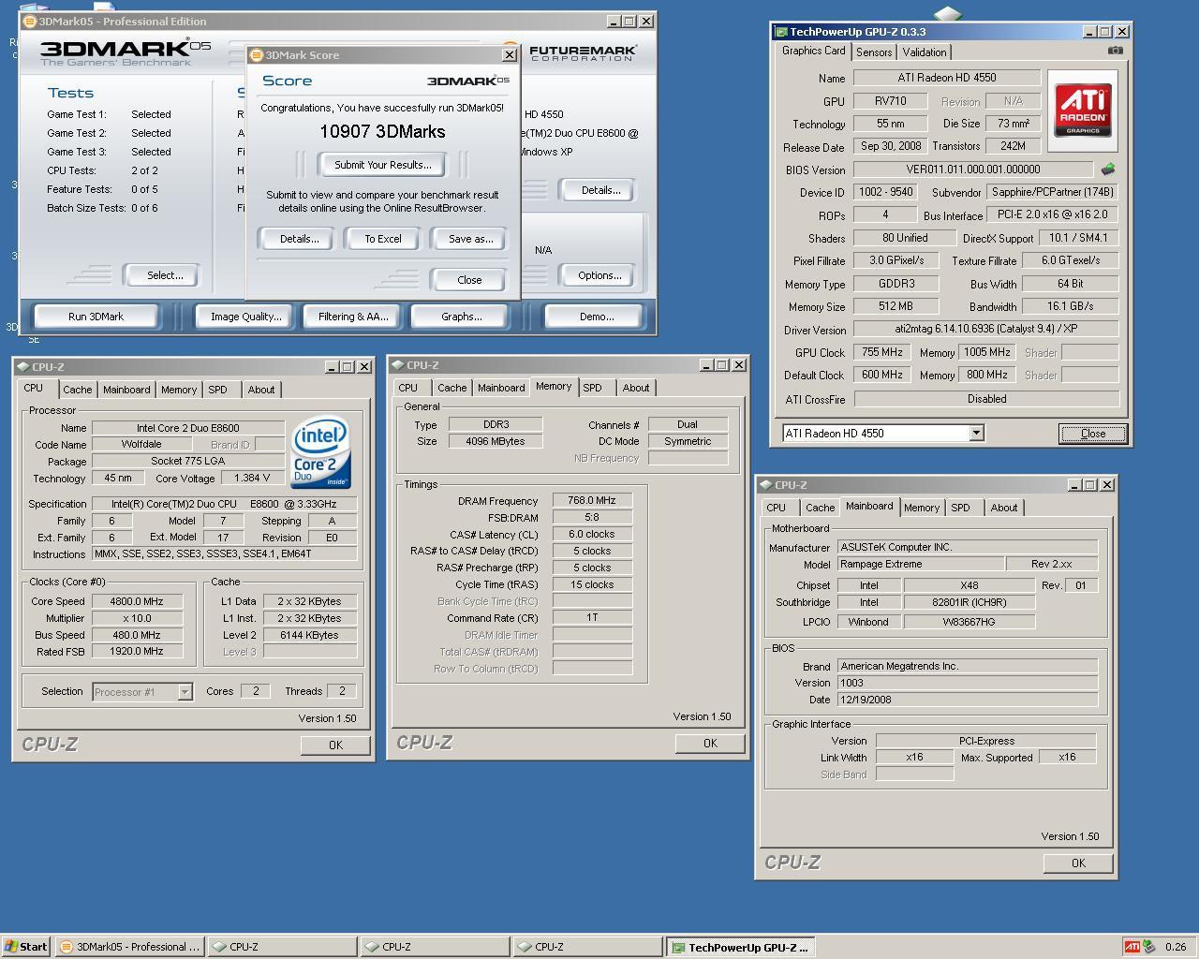Click the system tray icon beside the ATI icon
Screen dimensions: 1199x959
click(x=1149, y=947)
